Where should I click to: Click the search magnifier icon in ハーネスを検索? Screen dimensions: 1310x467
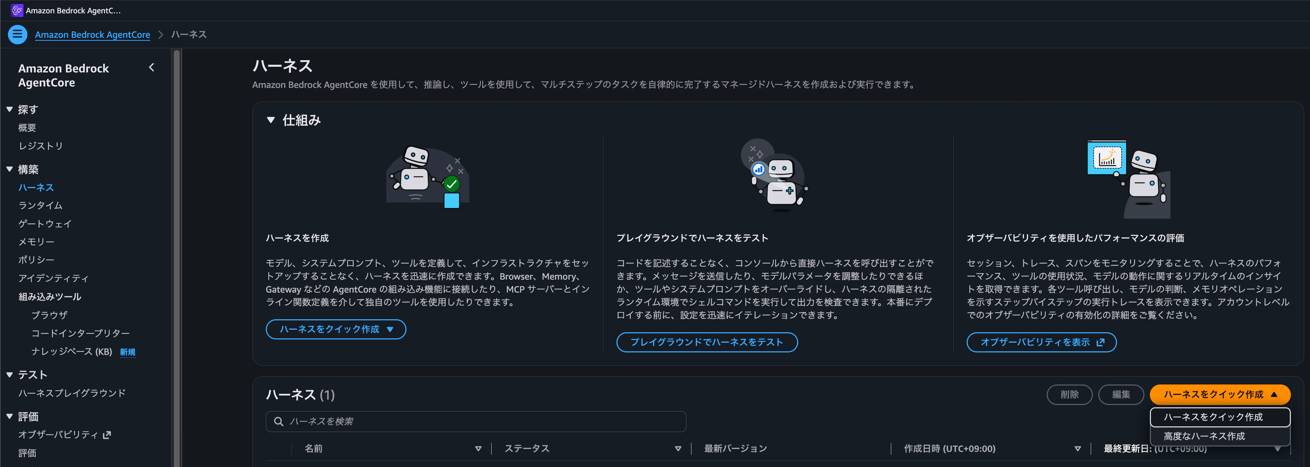coord(279,421)
